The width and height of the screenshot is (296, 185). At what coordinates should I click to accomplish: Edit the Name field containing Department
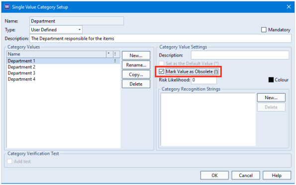coord(77,21)
